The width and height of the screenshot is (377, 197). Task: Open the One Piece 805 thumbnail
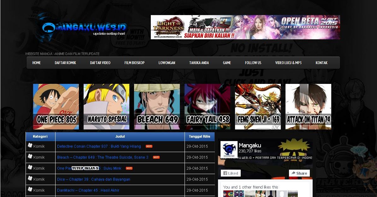click(x=56, y=107)
